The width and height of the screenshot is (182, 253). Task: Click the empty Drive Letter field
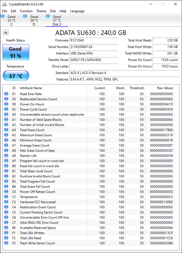click(x=93, y=66)
